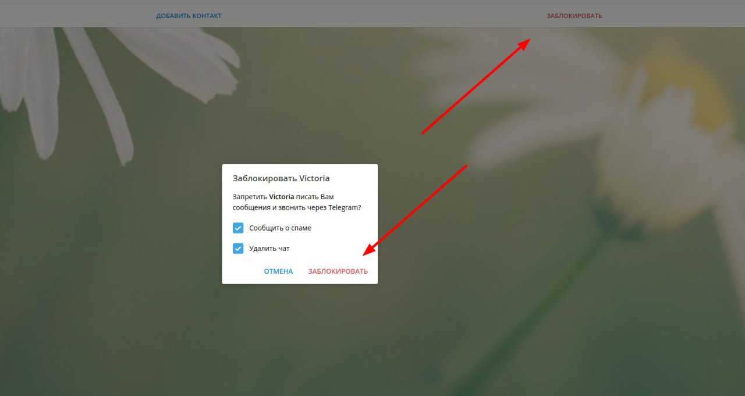The height and width of the screenshot is (396, 745).
Task: Click the Сообщить о спаме label text
Action: click(x=280, y=228)
